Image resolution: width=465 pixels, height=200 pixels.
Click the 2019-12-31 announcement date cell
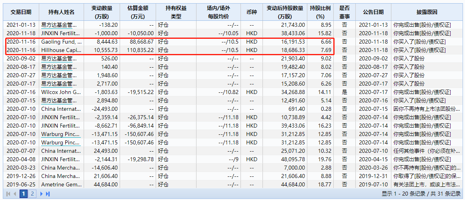pos(373,176)
